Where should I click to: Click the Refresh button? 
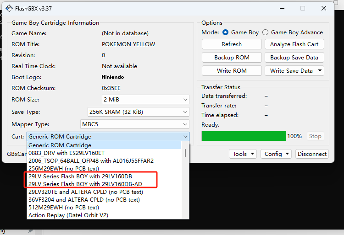point(232,44)
